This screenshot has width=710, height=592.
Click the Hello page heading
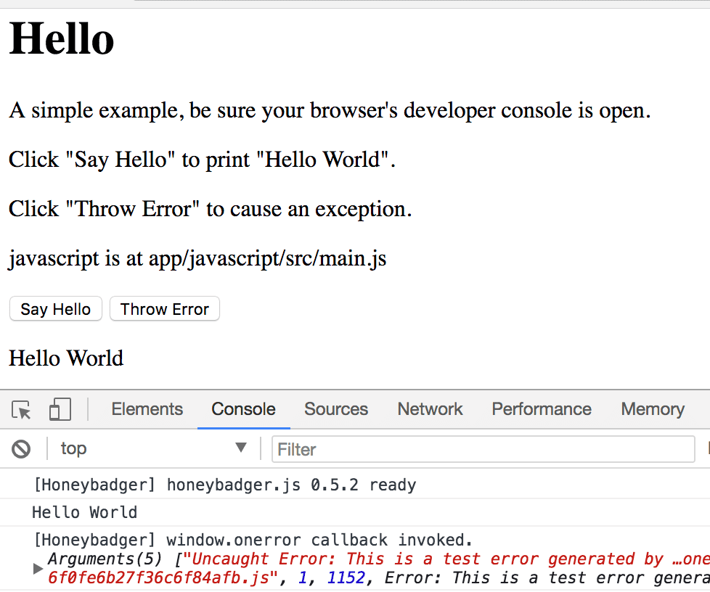coord(62,38)
